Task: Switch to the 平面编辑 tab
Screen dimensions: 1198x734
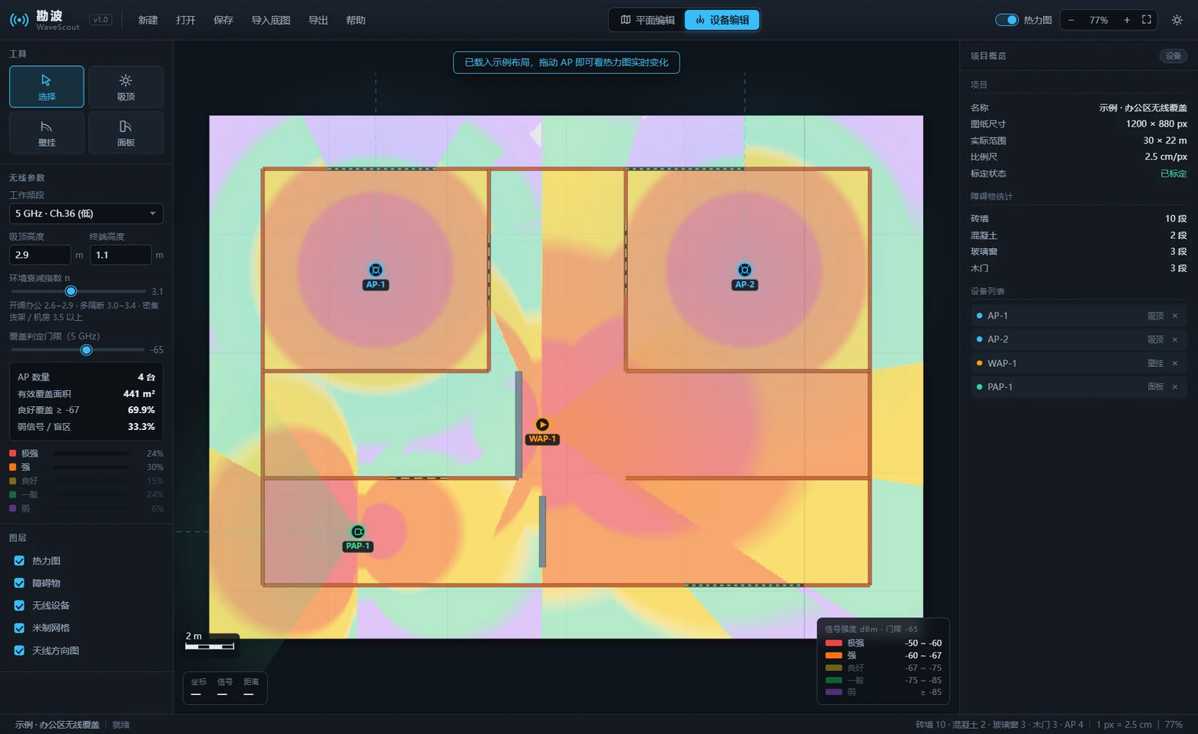Action: pyautogui.click(x=647, y=20)
